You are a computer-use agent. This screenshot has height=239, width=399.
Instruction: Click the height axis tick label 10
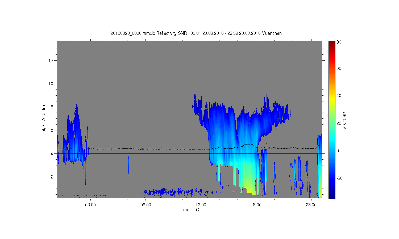point(52,84)
